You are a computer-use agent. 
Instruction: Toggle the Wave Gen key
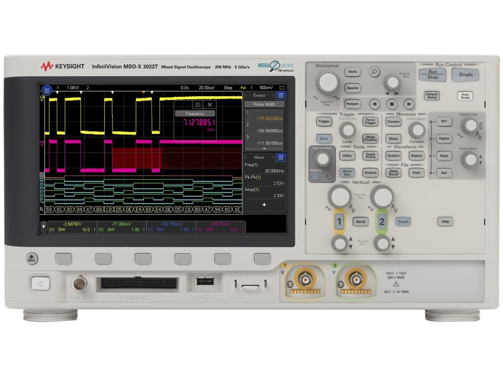347,172
